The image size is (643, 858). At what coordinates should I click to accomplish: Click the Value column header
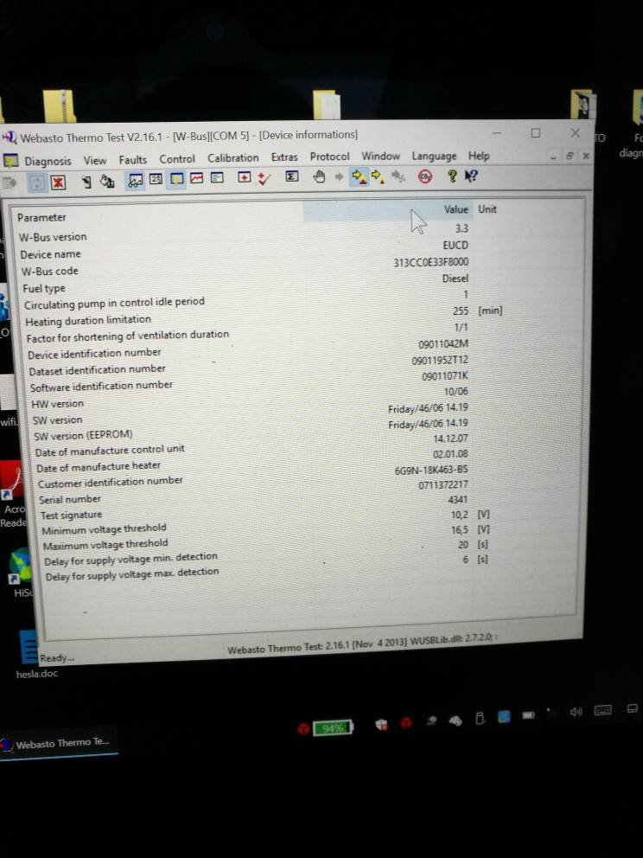455,210
